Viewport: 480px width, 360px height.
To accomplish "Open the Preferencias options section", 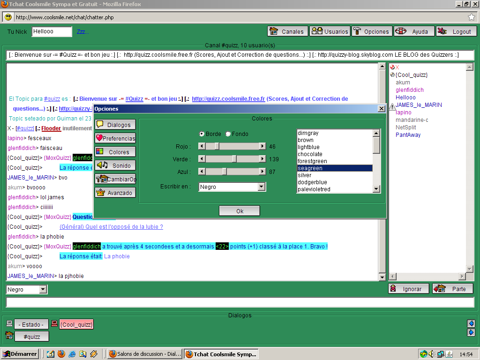I will [x=115, y=138].
